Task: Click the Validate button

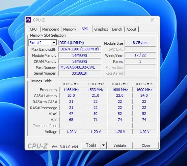Action: 120,146
